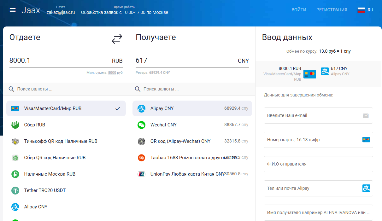Focus the currency search under Отдаете

point(66,89)
